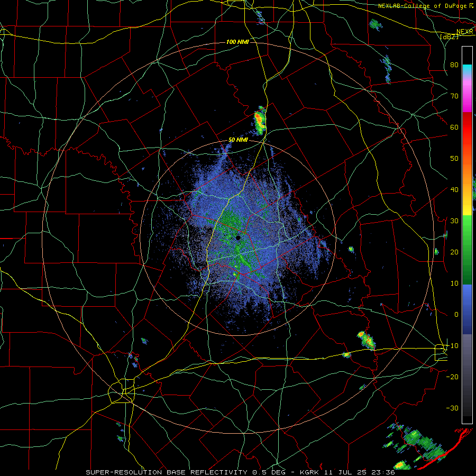Screen dimensions: 476x476
Task: Click the -30 value on reflectivity scale
Action: 452,408
